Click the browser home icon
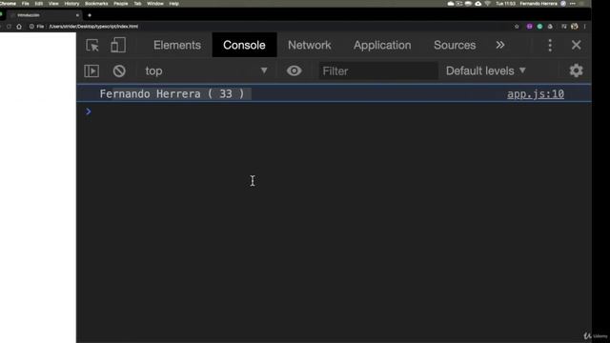 coord(19,27)
